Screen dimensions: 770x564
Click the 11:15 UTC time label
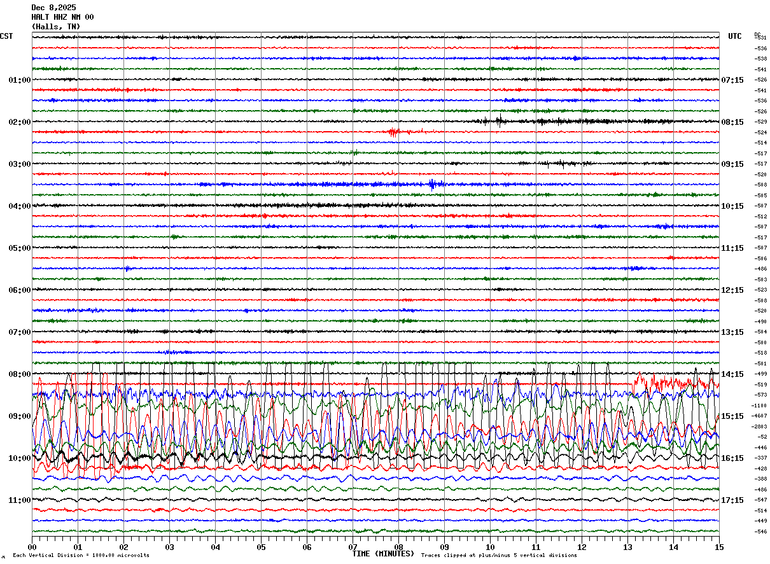732,248
